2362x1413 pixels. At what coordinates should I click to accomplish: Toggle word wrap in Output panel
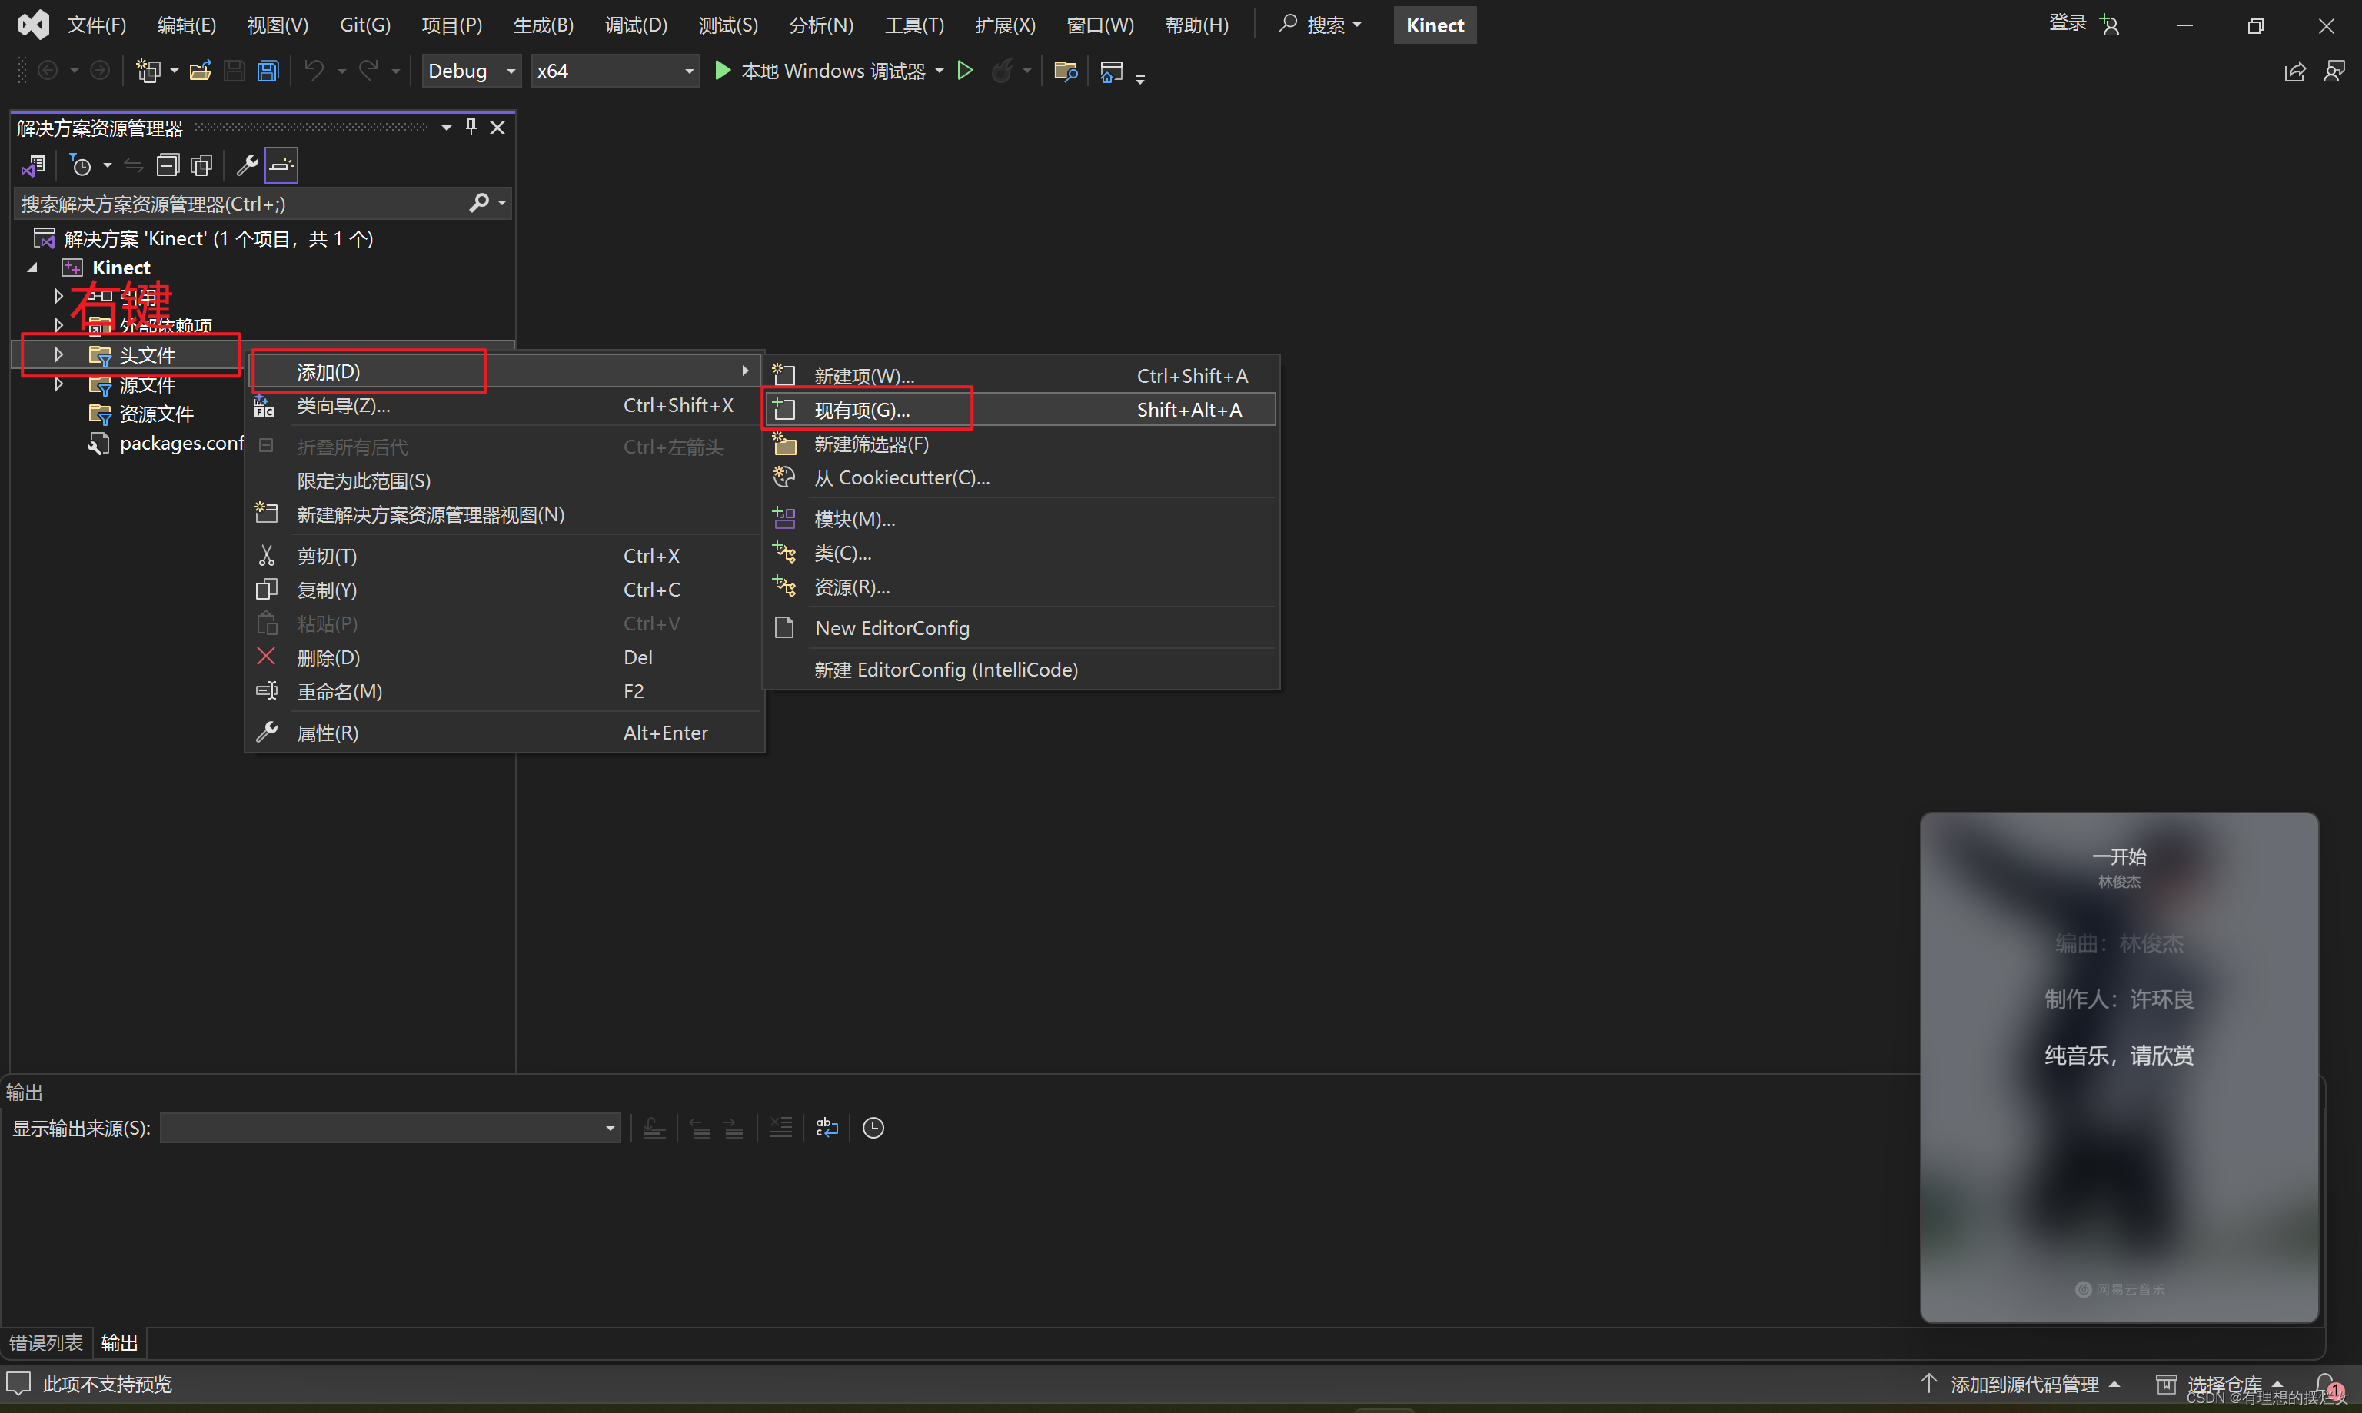pyautogui.click(x=827, y=1129)
